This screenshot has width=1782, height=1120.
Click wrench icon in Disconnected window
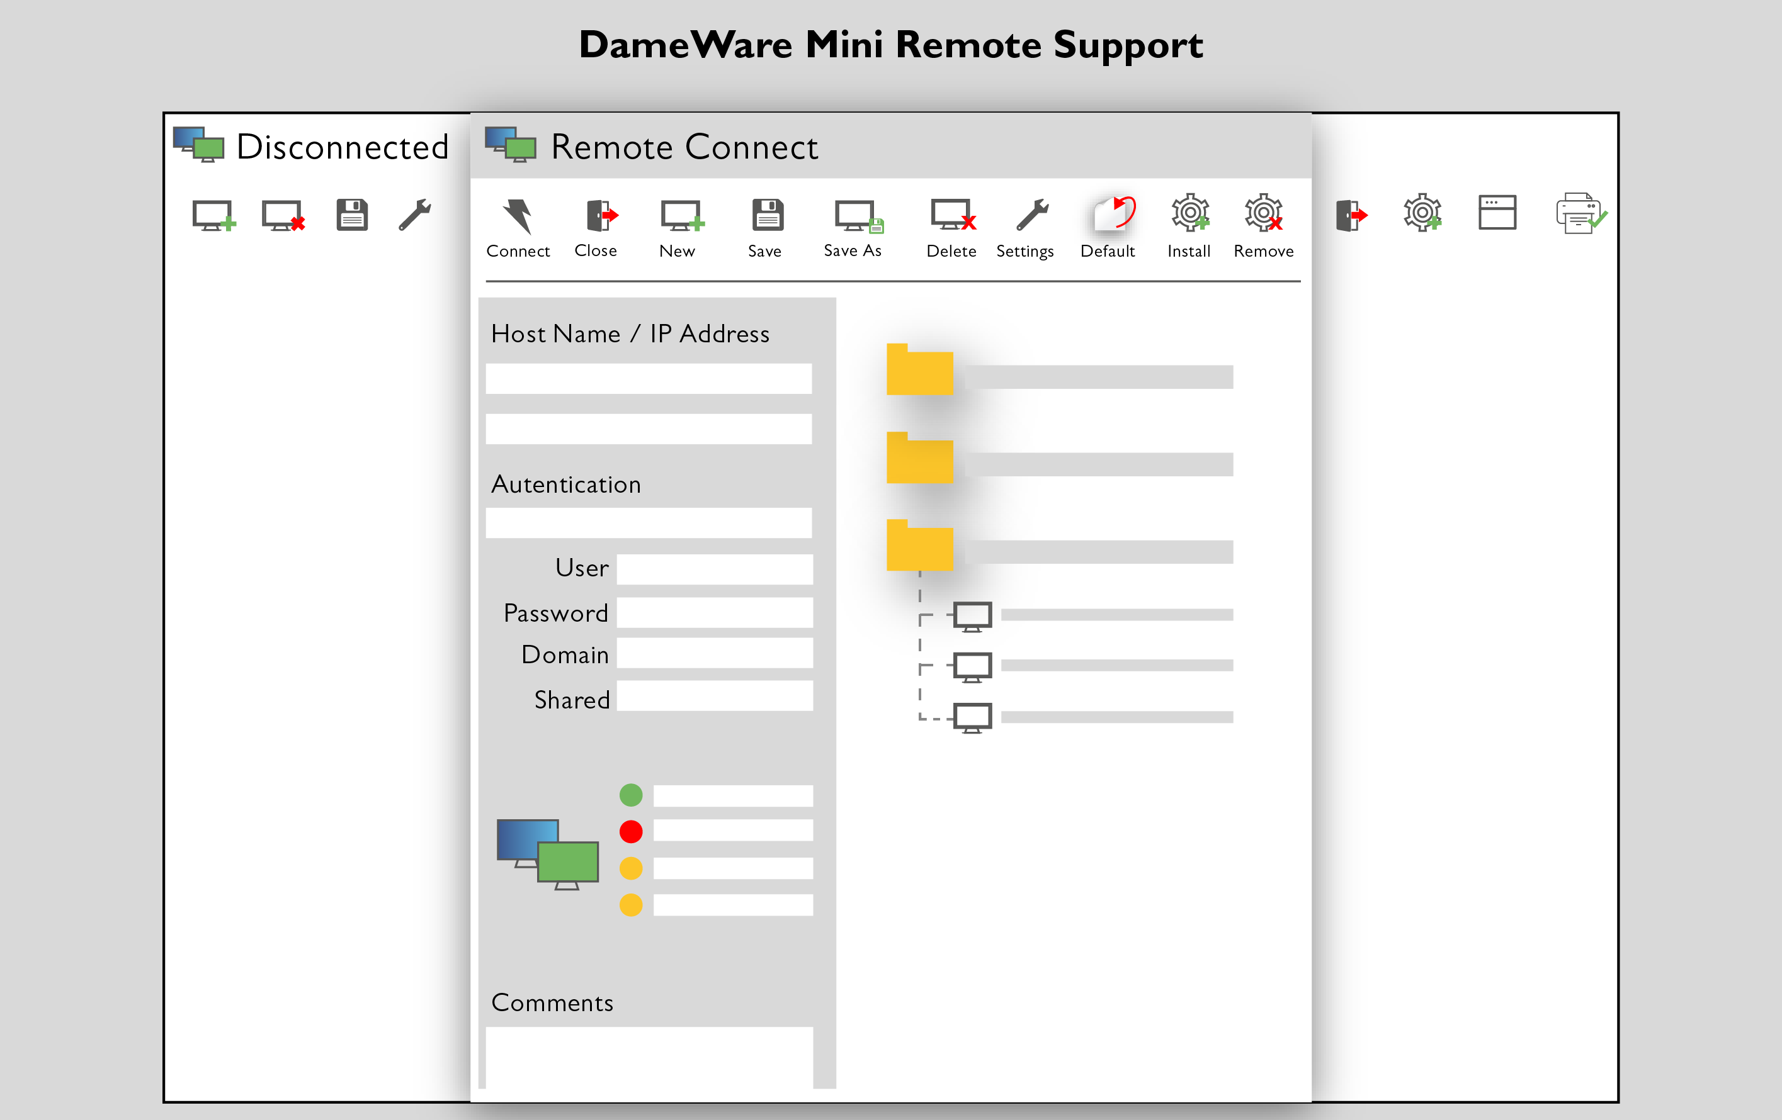pos(414,215)
